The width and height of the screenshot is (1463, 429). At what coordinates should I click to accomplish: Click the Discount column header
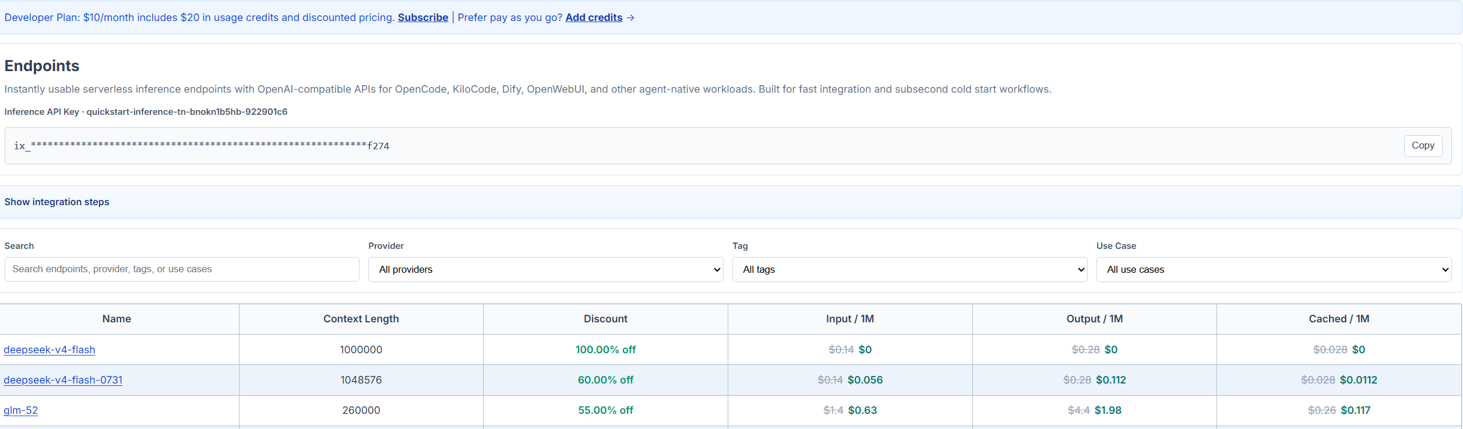[606, 319]
